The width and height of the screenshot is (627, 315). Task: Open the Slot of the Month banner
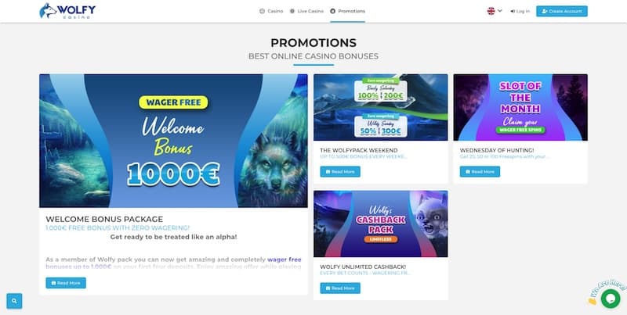pyautogui.click(x=520, y=107)
